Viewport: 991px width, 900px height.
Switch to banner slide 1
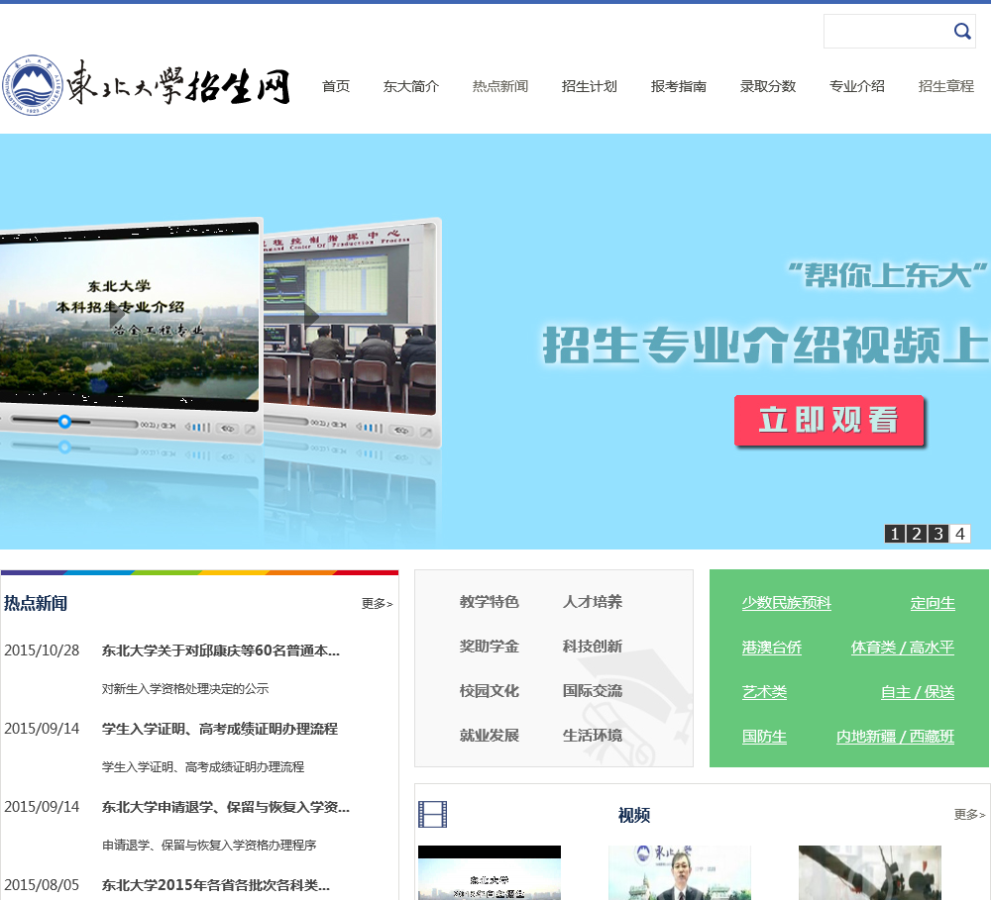click(894, 534)
